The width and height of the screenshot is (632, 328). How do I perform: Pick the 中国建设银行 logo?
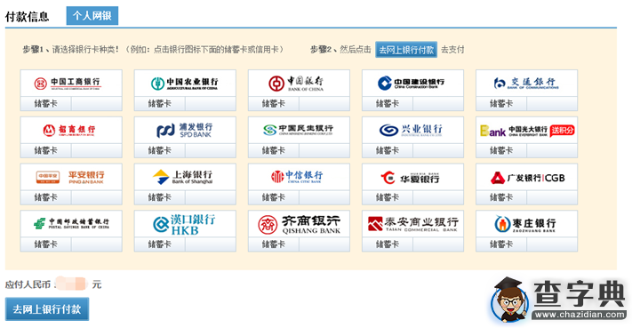coord(412,83)
